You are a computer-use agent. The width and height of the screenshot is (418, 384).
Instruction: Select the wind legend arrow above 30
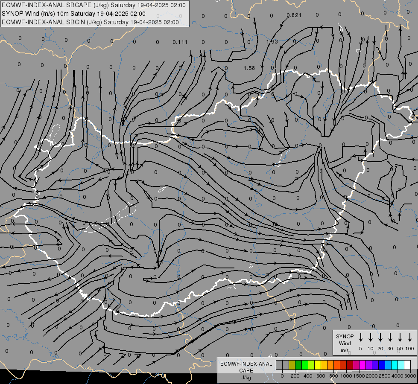(x=390, y=337)
